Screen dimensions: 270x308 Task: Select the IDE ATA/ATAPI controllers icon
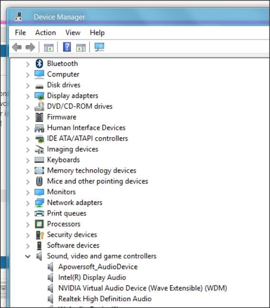(39, 139)
